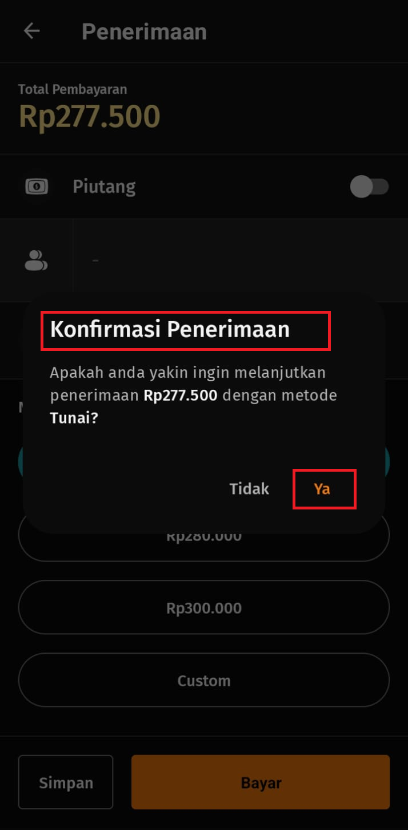408x830 pixels.
Task: Tap the orange Bayar button
Action: [261, 782]
